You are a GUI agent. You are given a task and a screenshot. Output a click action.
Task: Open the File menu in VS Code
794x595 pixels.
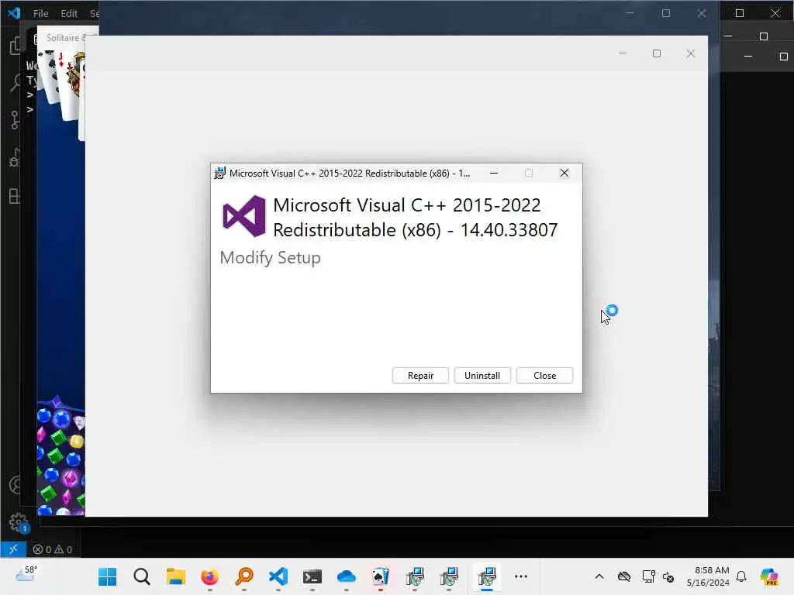pyautogui.click(x=40, y=13)
